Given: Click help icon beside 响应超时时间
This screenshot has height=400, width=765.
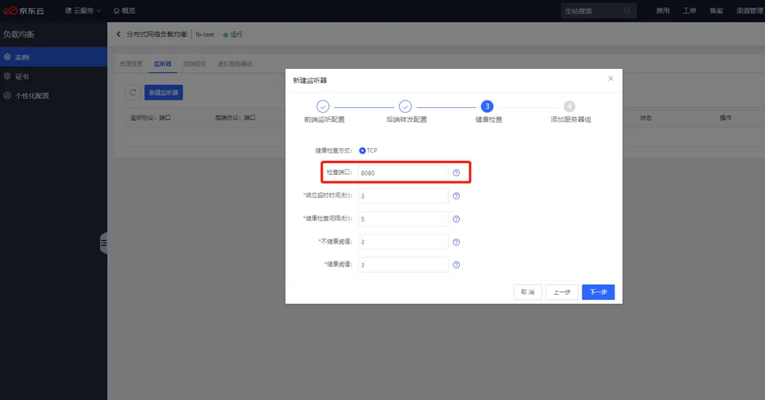Looking at the screenshot, I should click(456, 196).
